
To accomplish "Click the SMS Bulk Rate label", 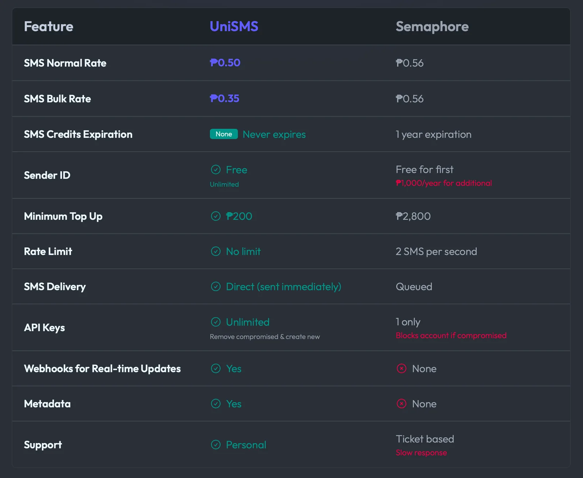I will pyautogui.click(x=58, y=99).
